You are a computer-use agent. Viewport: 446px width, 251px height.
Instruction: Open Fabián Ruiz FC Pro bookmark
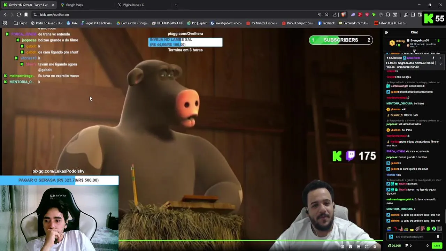pos(390,23)
